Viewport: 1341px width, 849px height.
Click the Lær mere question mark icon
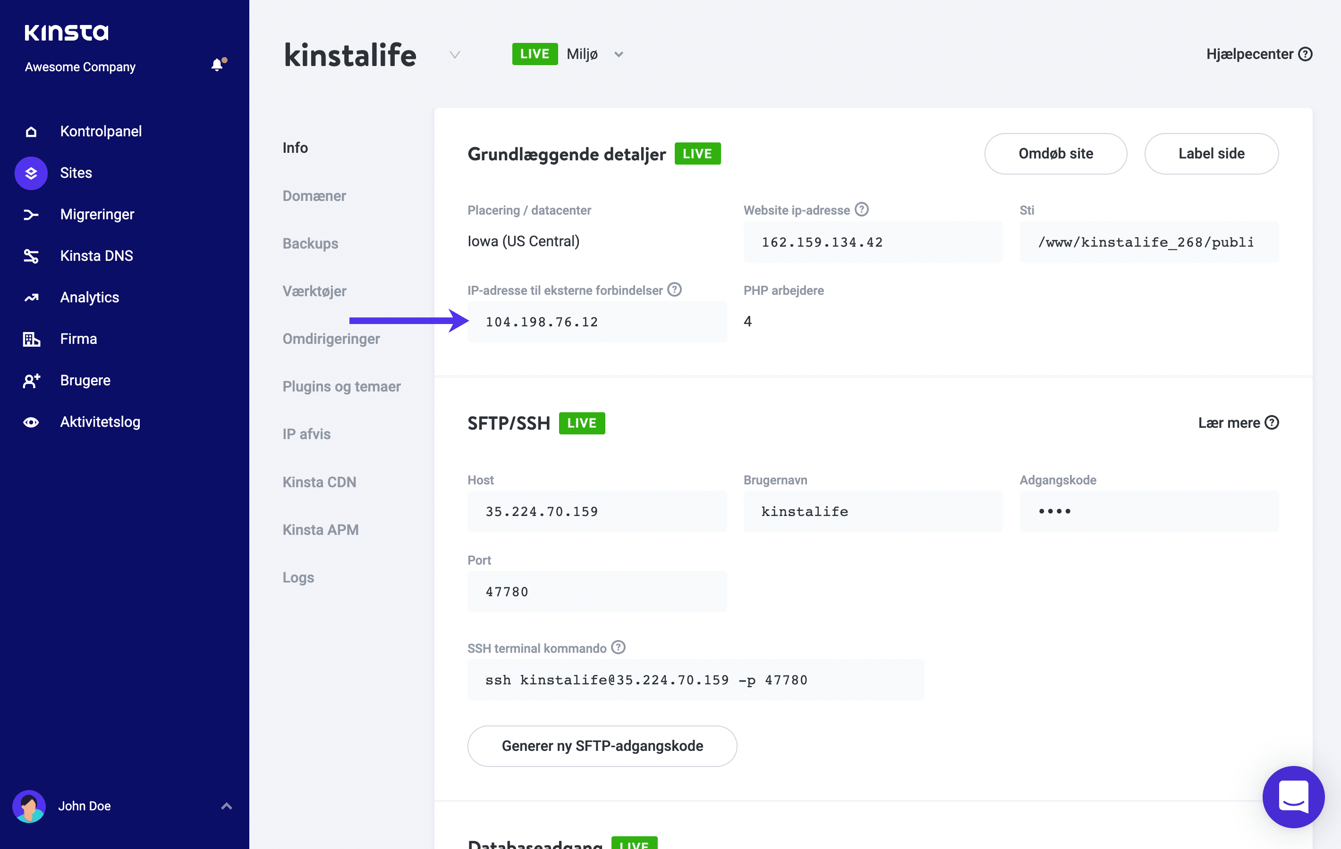[x=1272, y=423]
